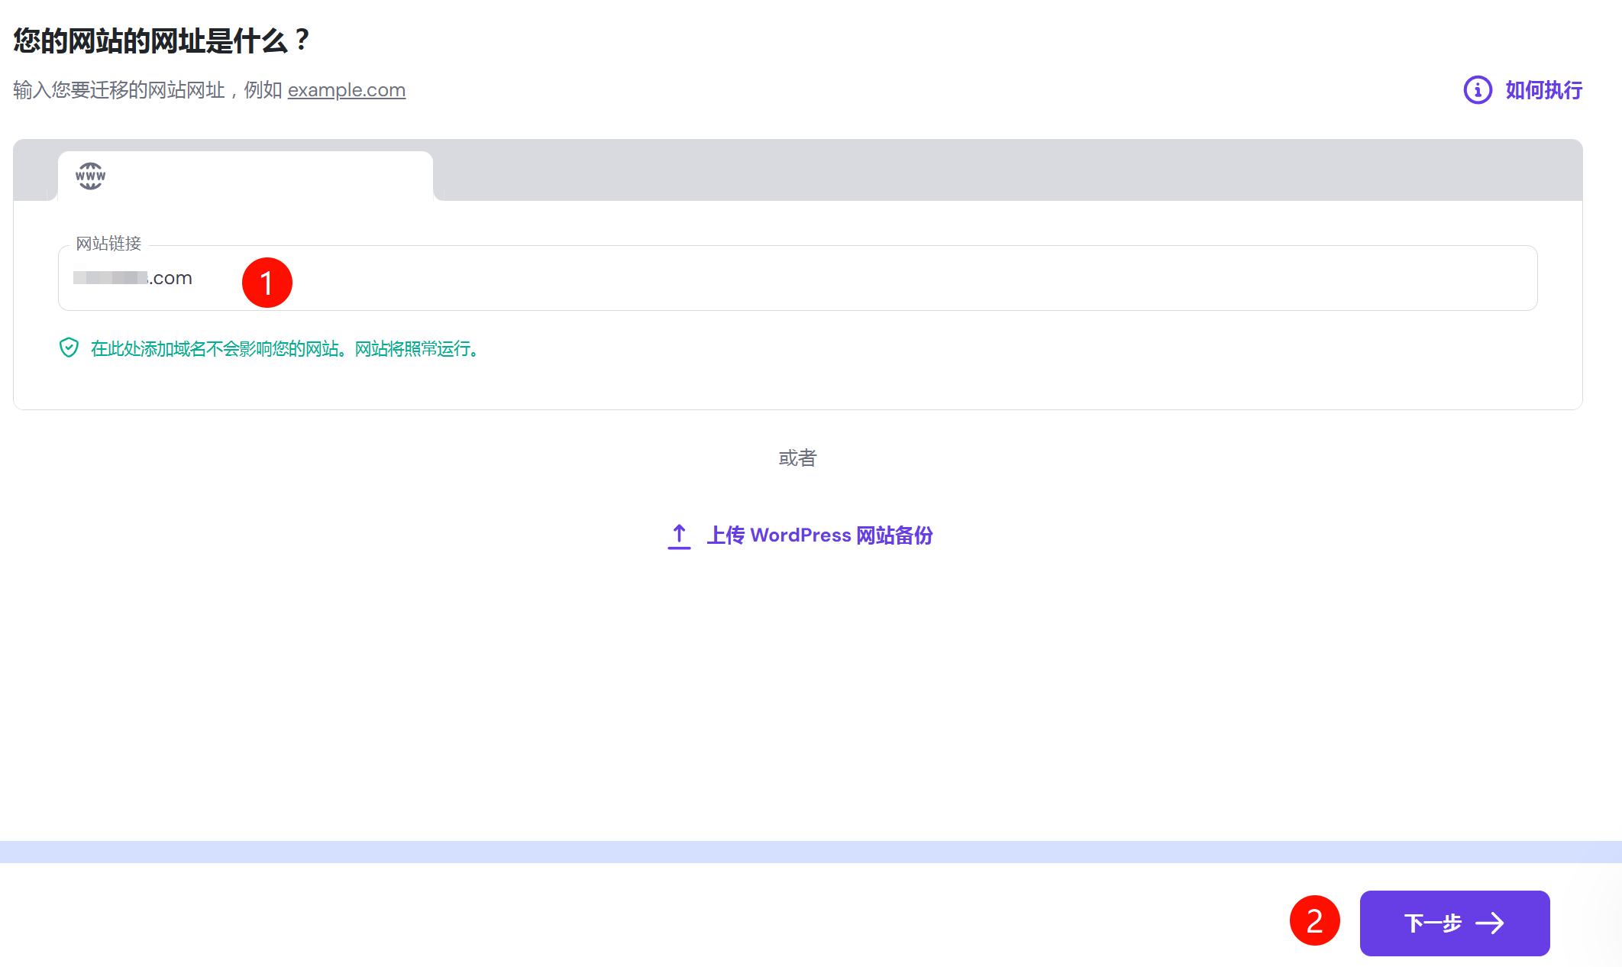Open 上传 WordPress 网站备份 link
1622x967 pixels.
tap(819, 535)
